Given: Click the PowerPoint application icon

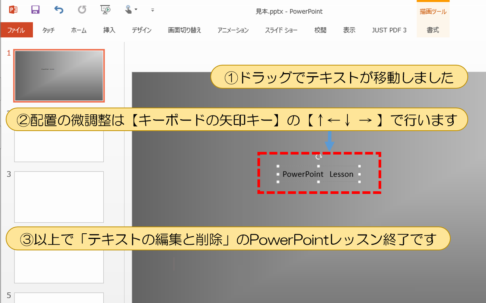Looking at the screenshot, I should tap(13, 10).
